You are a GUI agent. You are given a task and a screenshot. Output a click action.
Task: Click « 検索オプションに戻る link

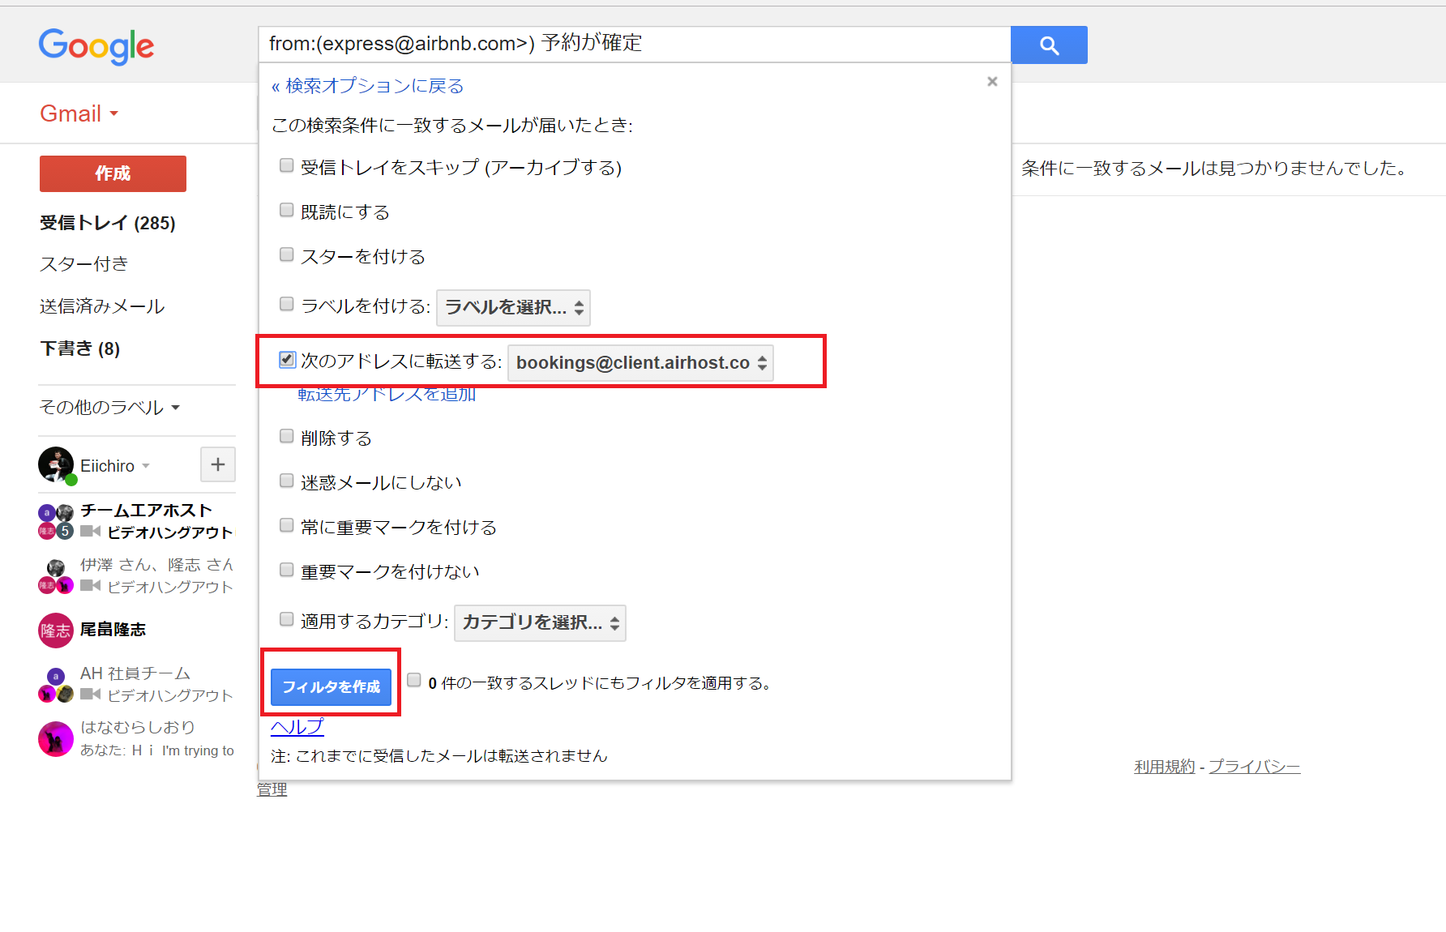367,86
